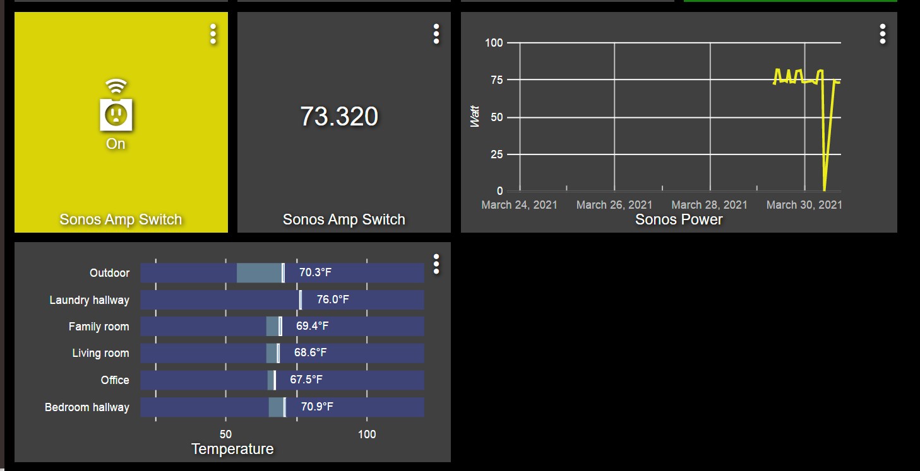
Task: Click the March 24, 2021 axis label
Action: pyautogui.click(x=519, y=205)
